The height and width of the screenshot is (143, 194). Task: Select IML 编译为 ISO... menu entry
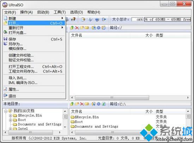point(34,83)
